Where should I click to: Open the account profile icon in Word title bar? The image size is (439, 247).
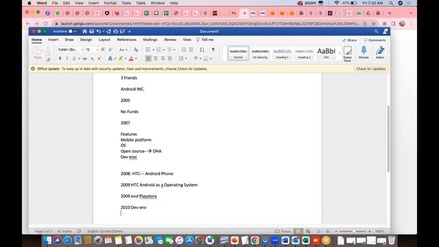(x=385, y=32)
